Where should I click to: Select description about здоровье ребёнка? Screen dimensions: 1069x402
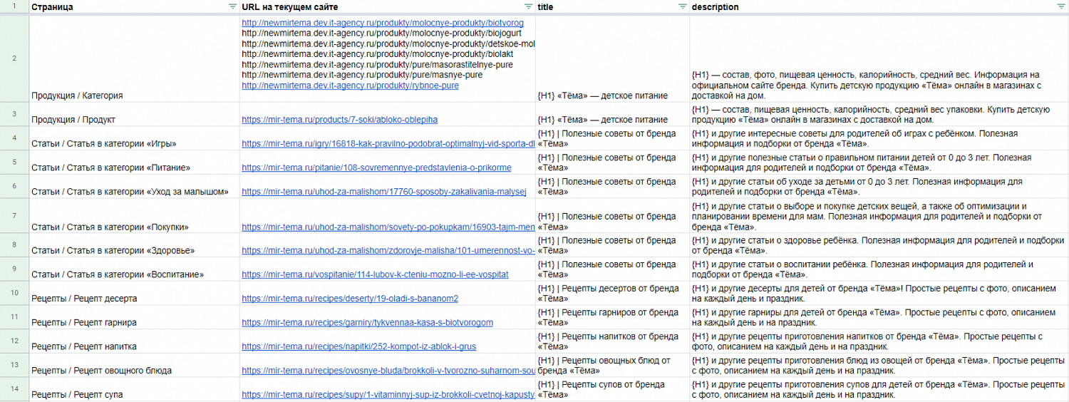[x=879, y=245]
